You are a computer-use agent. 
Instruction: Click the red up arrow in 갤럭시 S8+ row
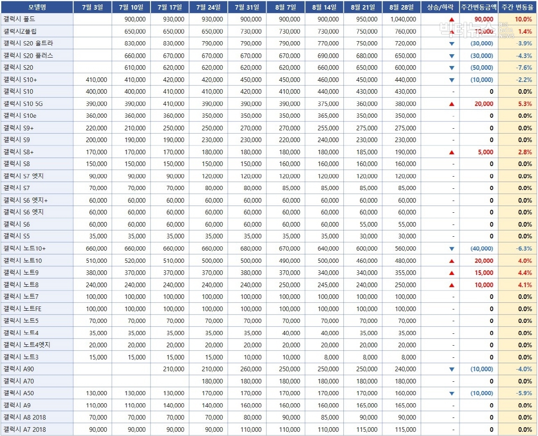coord(451,152)
